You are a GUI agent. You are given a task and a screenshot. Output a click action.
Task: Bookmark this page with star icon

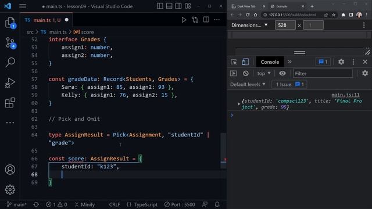coord(334,15)
